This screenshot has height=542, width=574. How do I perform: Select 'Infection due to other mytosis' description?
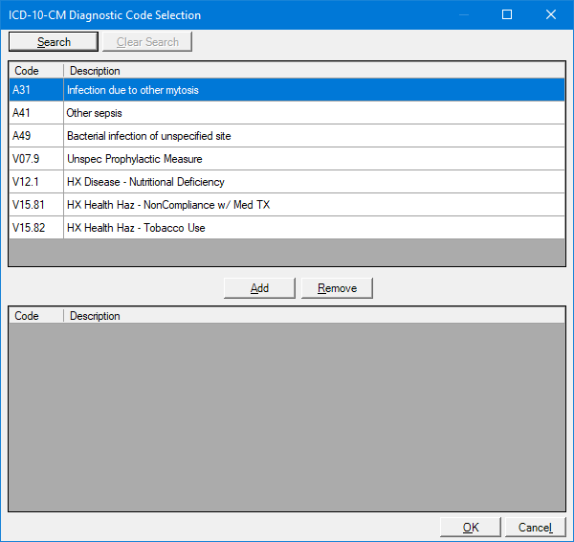[x=314, y=90]
